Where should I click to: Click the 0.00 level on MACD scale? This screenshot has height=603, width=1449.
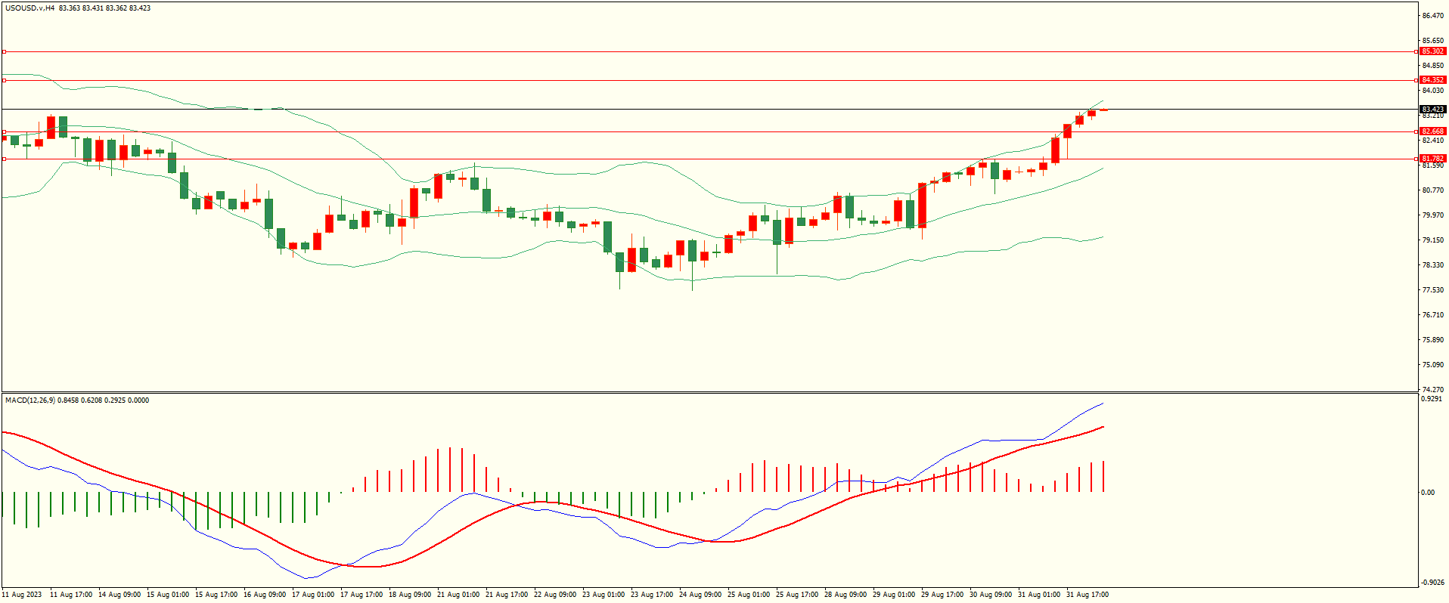click(x=1427, y=493)
